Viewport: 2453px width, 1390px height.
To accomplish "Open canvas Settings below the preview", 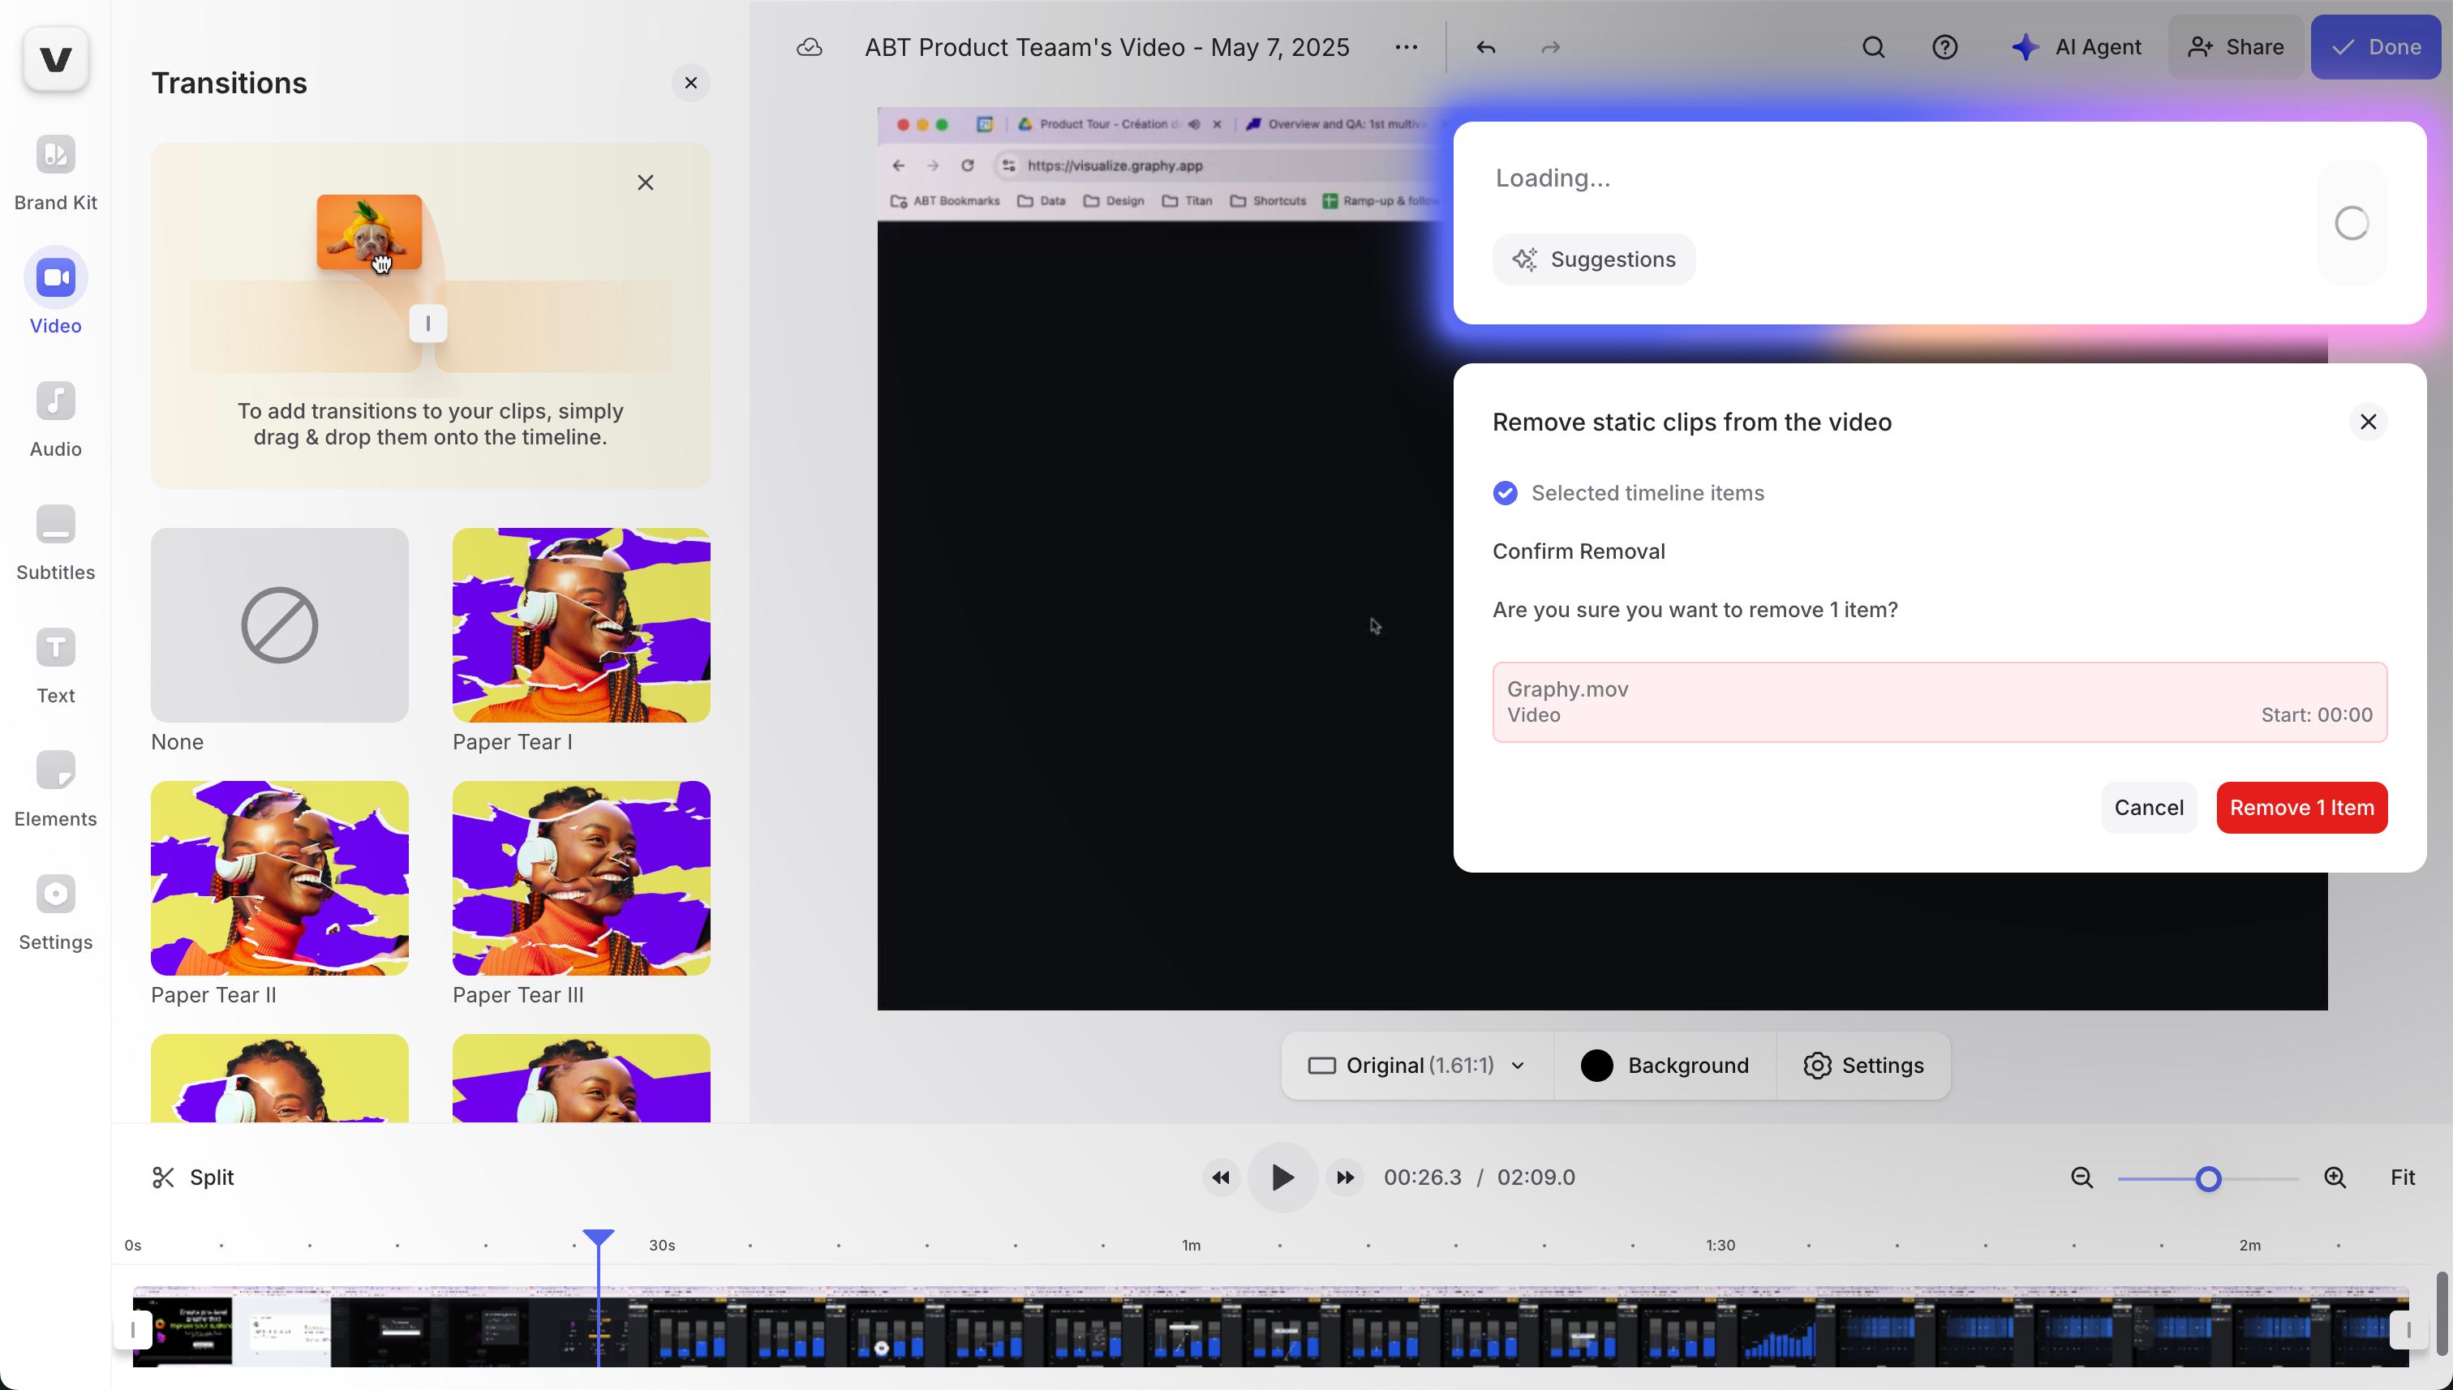I will point(1863,1066).
